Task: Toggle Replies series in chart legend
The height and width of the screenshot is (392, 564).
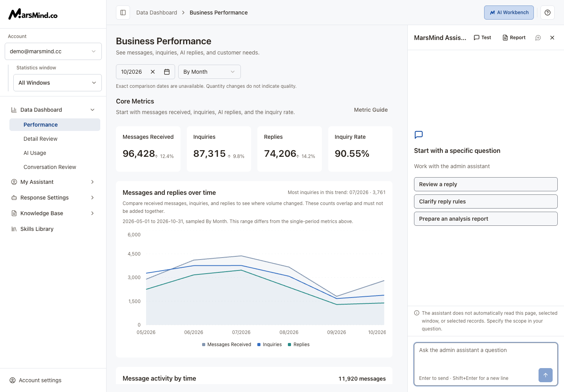Action: (298, 345)
